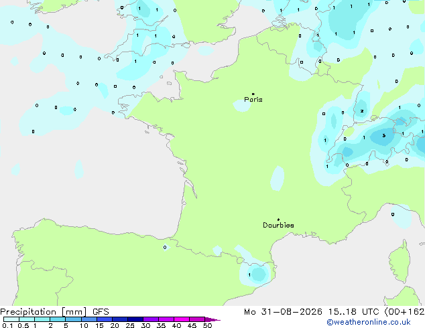Screen dimensions: 425x328
Task: Click the 'Precipitation [mm]' title text
Action: tap(44, 312)
